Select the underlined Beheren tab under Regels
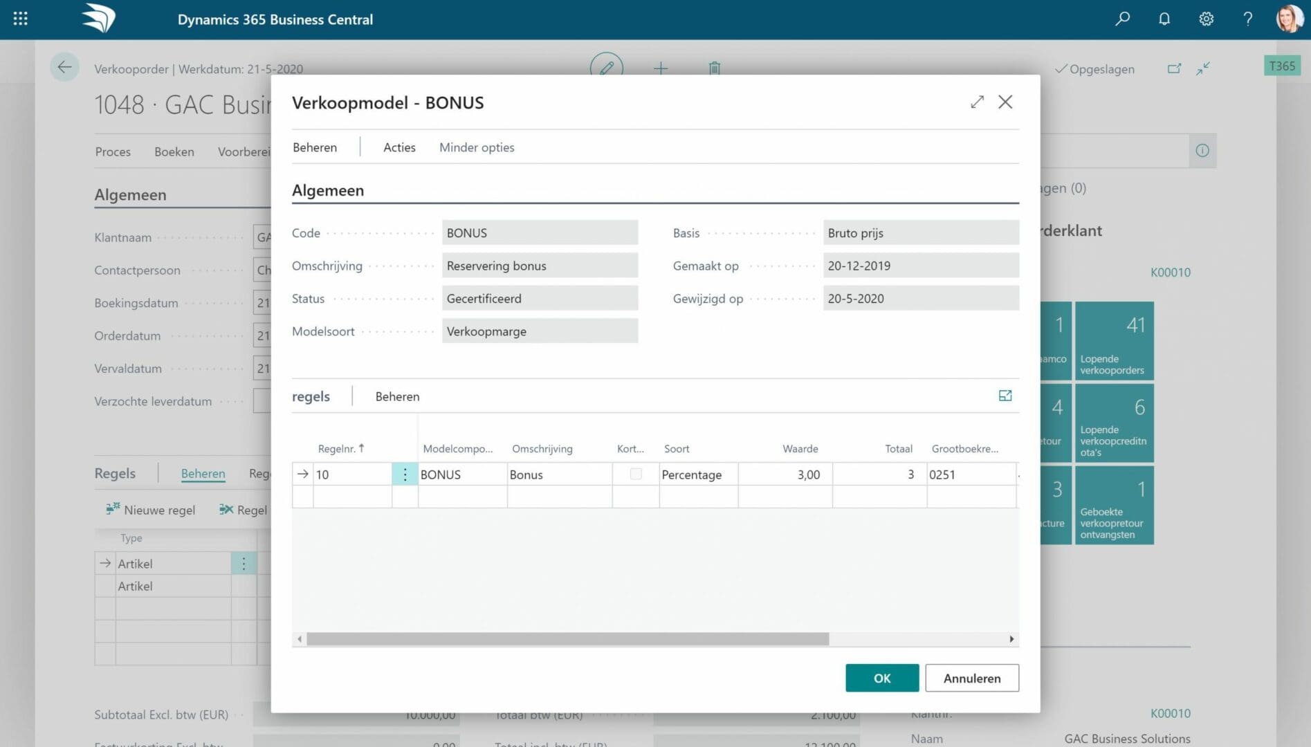Viewport: 1311px width, 747px height. (203, 473)
